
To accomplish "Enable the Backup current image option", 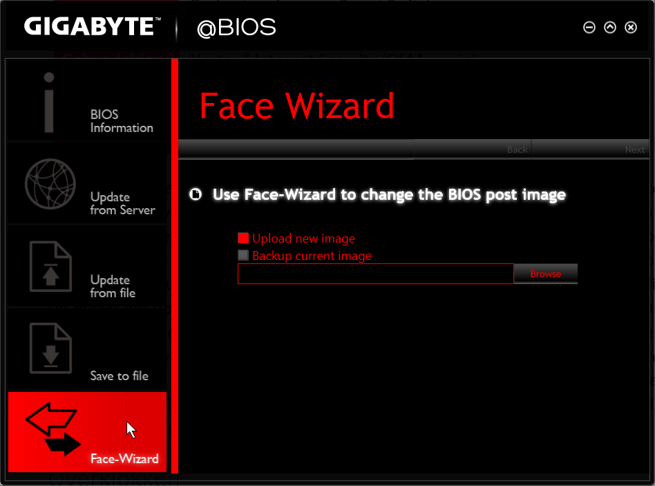I will coord(243,256).
